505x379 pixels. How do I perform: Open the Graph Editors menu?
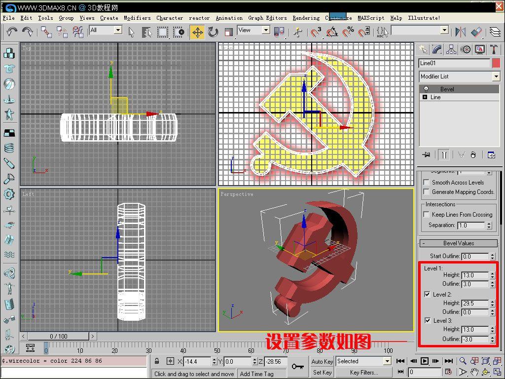click(x=267, y=18)
